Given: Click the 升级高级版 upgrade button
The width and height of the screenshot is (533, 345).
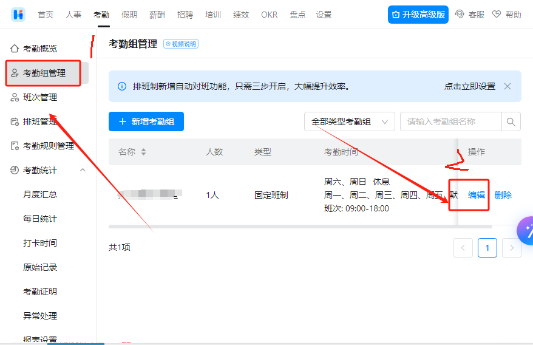Looking at the screenshot, I should point(418,15).
